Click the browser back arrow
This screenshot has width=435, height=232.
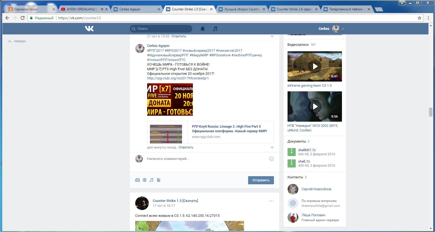coord(7,18)
